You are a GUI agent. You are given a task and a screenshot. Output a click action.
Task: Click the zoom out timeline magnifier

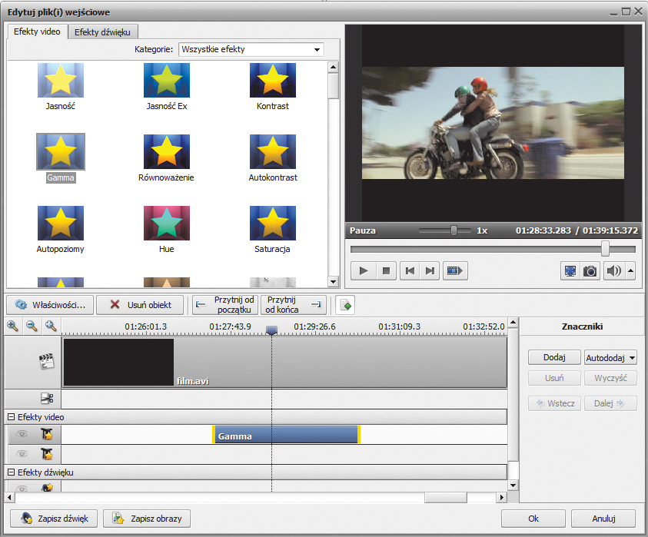click(x=32, y=326)
